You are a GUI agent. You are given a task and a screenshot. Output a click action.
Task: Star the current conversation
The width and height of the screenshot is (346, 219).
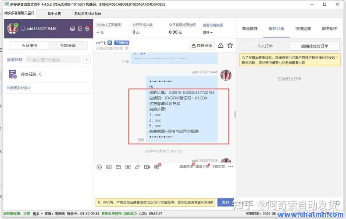coord(230,46)
